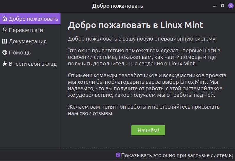
Task: Minimize the welcome window
Action: 214,6
